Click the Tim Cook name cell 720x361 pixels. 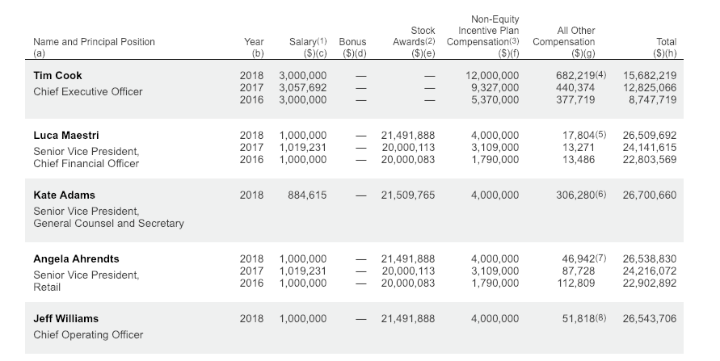(x=57, y=76)
